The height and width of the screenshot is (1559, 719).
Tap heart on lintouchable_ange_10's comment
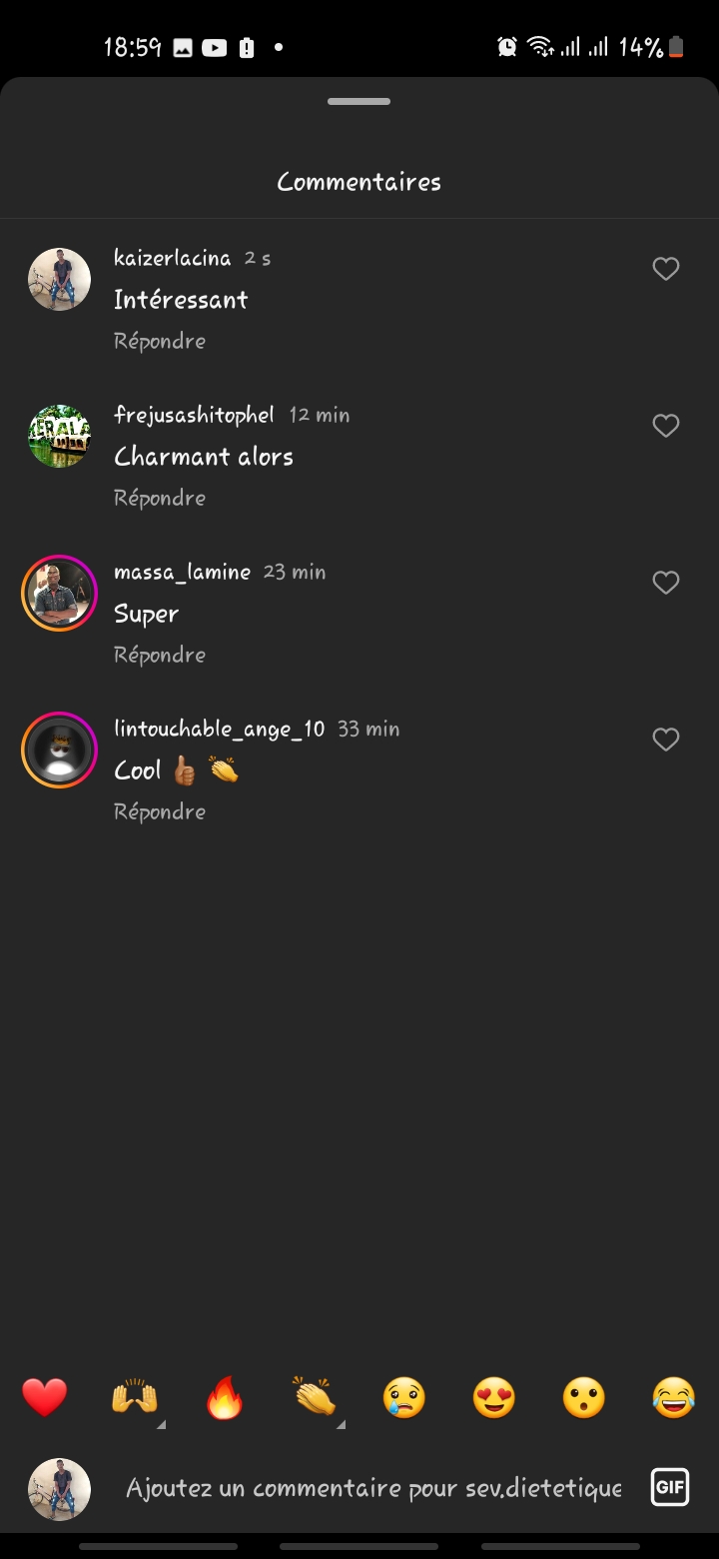click(666, 740)
